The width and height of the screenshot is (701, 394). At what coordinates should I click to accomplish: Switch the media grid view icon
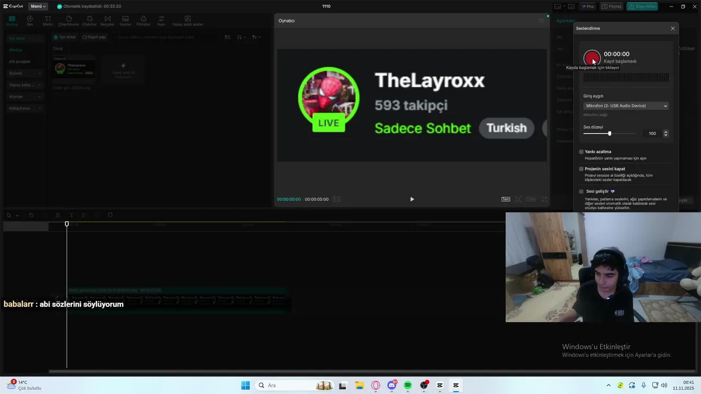tap(227, 37)
